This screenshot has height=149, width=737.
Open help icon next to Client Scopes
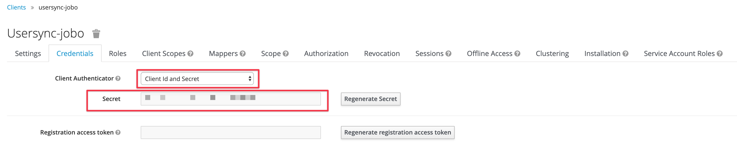(x=191, y=53)
